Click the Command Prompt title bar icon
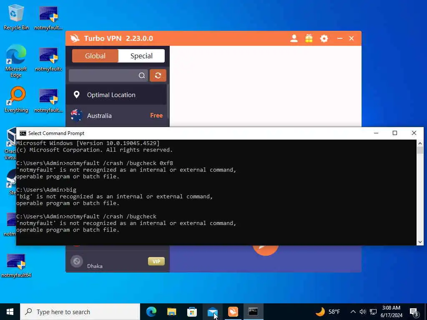Screen dimensions: 427x320 click(23, 133)
